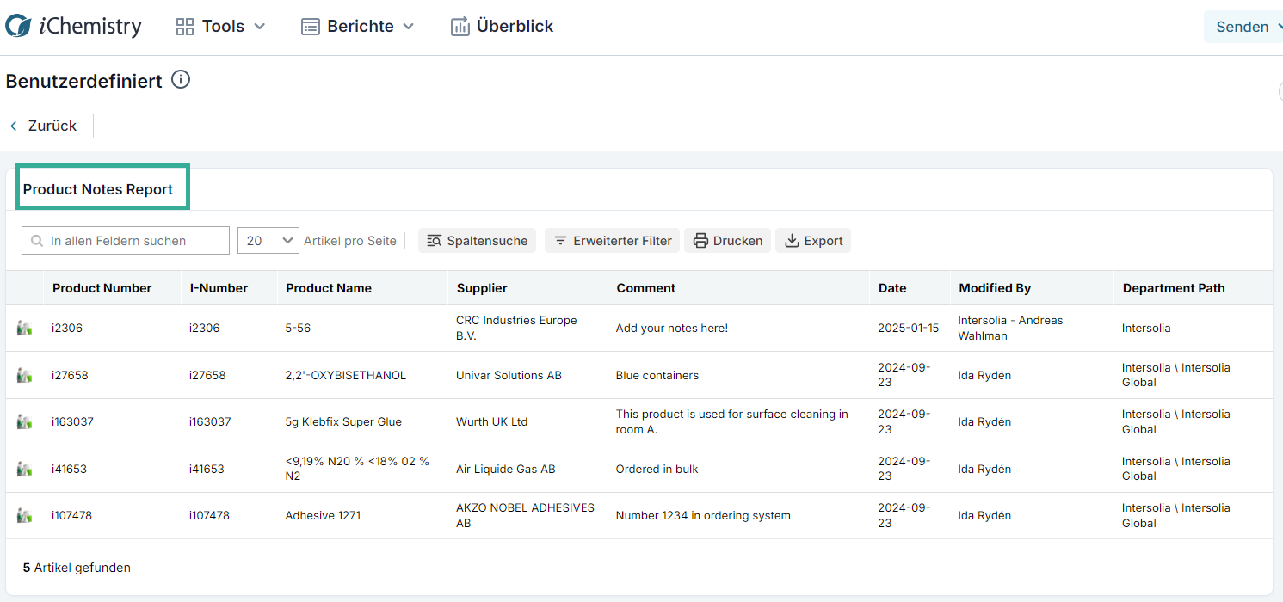Click the product icon in row i2306
The width and height of the screenshot is (1283, 602).
coord(24,328)
